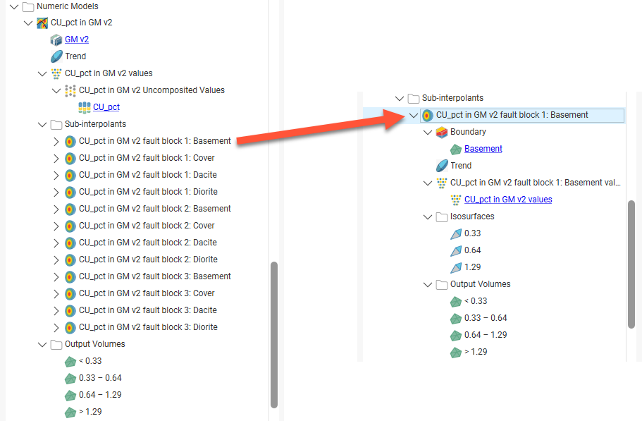Collapse the Isosurfaces folder
The height and width of the screenshot is (421, 642).
(428, 216)
